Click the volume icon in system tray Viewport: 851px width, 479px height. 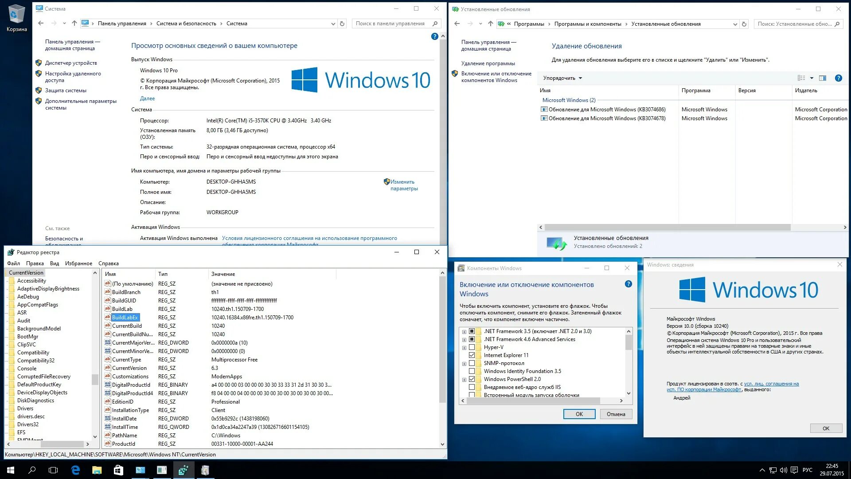click(x=783, y=470)
